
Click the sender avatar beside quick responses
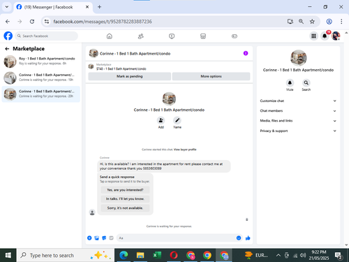92,212
